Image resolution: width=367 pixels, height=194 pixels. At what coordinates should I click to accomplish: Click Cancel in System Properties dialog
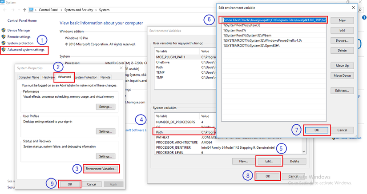pos(92,184)
